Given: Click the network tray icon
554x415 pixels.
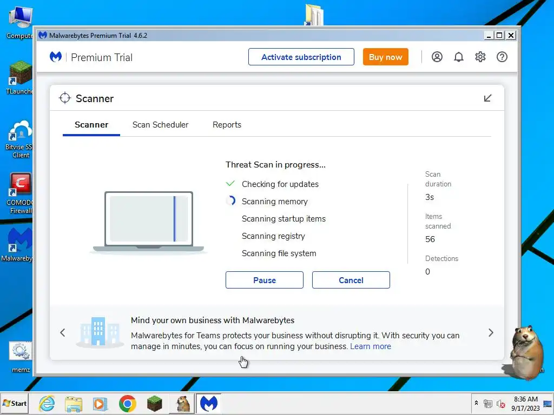Looking at the screenshot, I should click(x=488, y=404).
